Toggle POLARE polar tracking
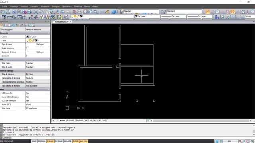The width and height of the screenshot is (255, 143). coord(67,141)
